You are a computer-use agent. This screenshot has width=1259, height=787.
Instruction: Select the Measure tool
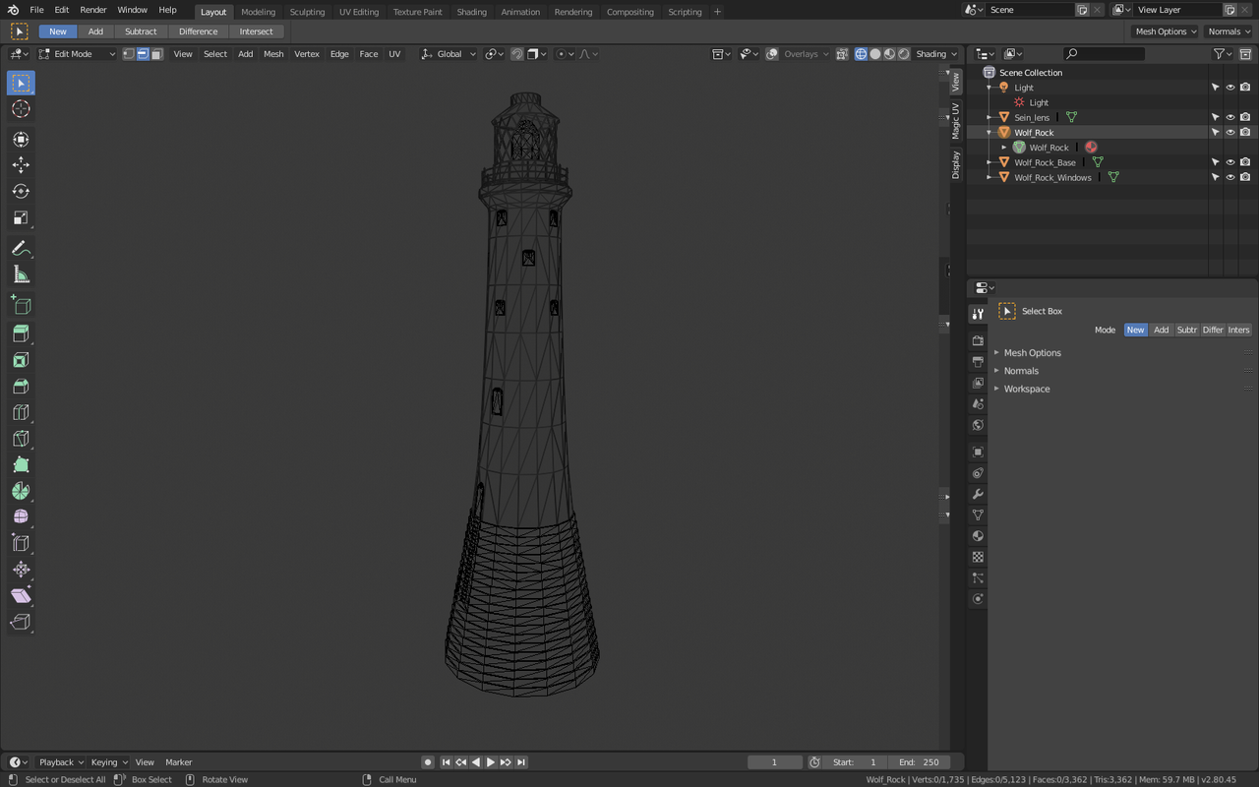pyautogui.click(x=21, y=275)
